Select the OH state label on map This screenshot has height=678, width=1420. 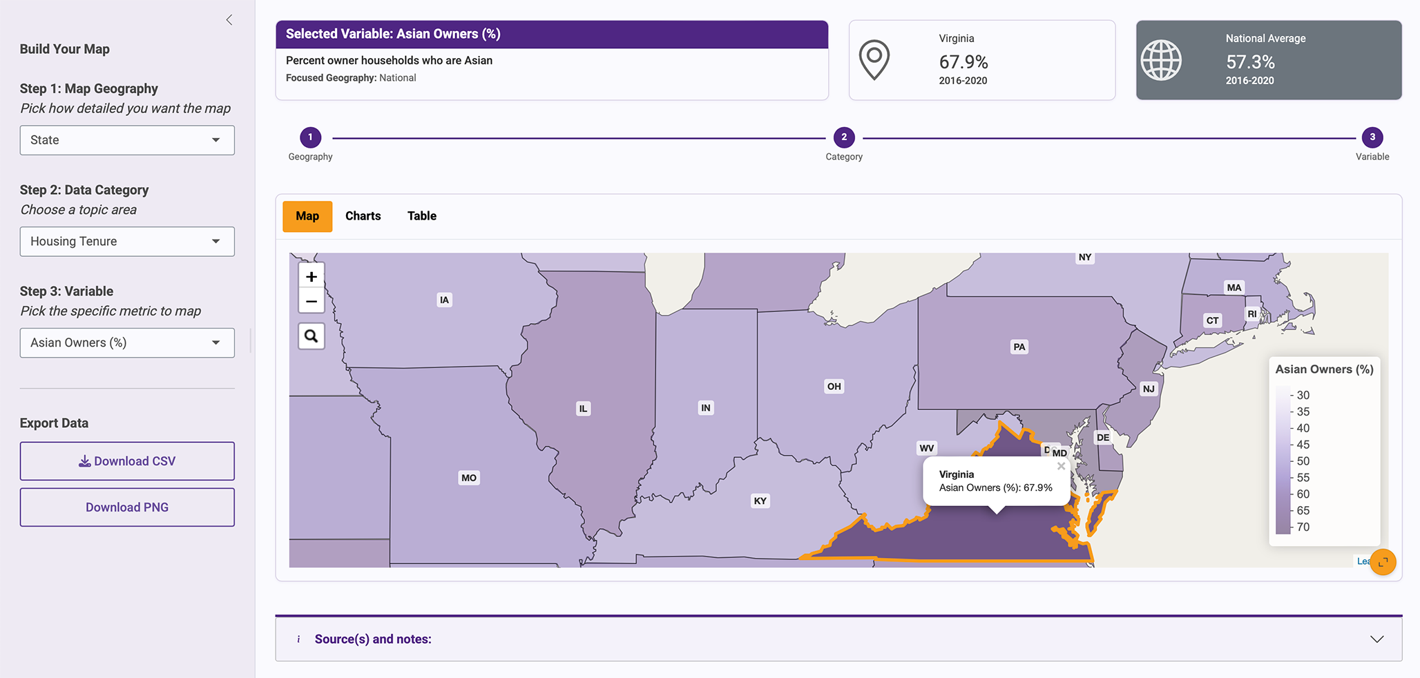click(x=834, y=387)
